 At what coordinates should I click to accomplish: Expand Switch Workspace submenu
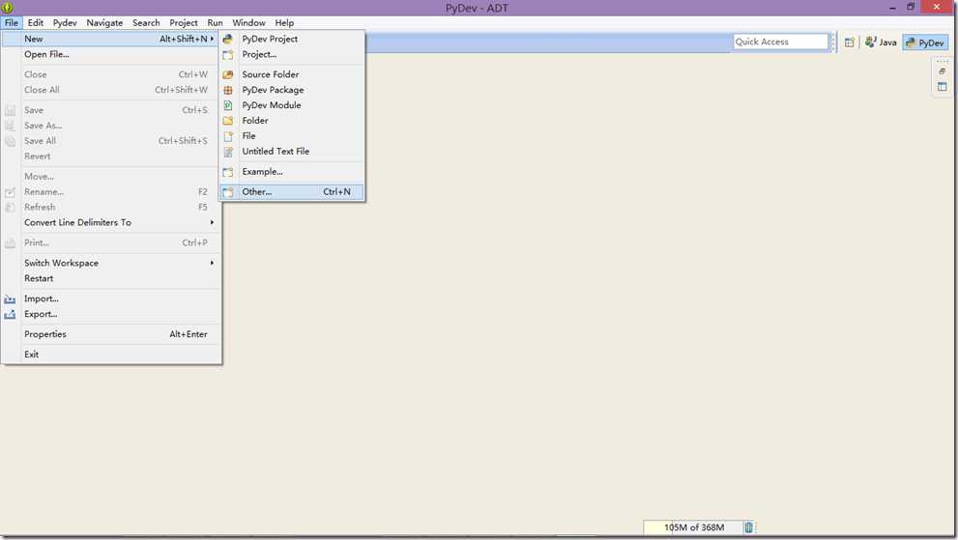[x=212, y=263]
